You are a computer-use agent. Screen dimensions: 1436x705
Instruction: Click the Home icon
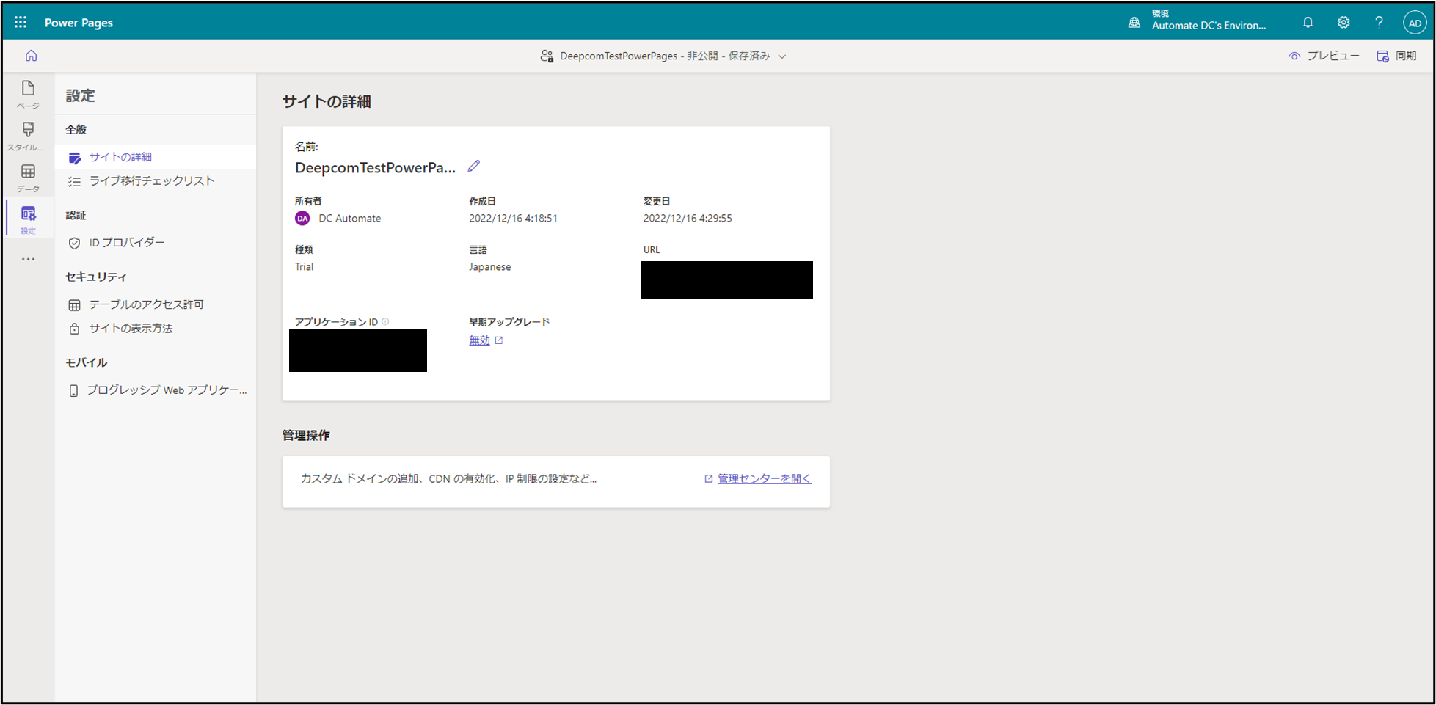pos(31,56)
